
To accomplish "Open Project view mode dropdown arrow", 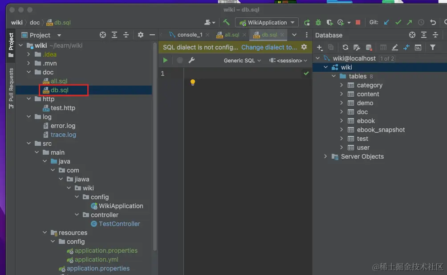I will (x=59, y=35).
